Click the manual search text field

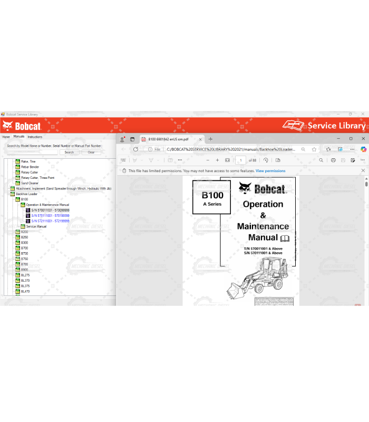coord(32,152)
